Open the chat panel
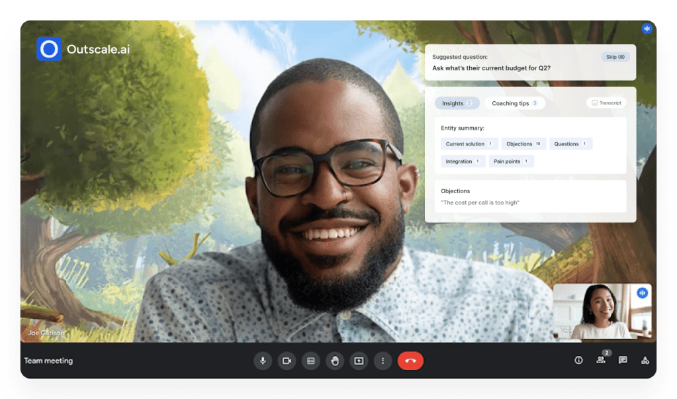The width and height of the screenshot is (677, 399). coord(623,361)
